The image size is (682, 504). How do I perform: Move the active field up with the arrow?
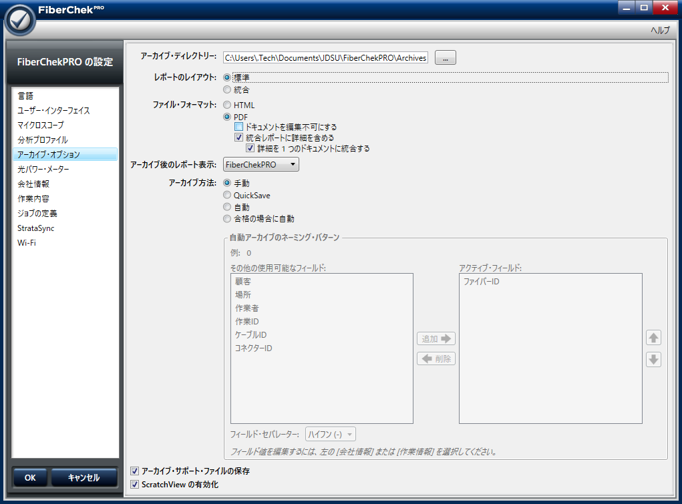click(x=653, y=338)
